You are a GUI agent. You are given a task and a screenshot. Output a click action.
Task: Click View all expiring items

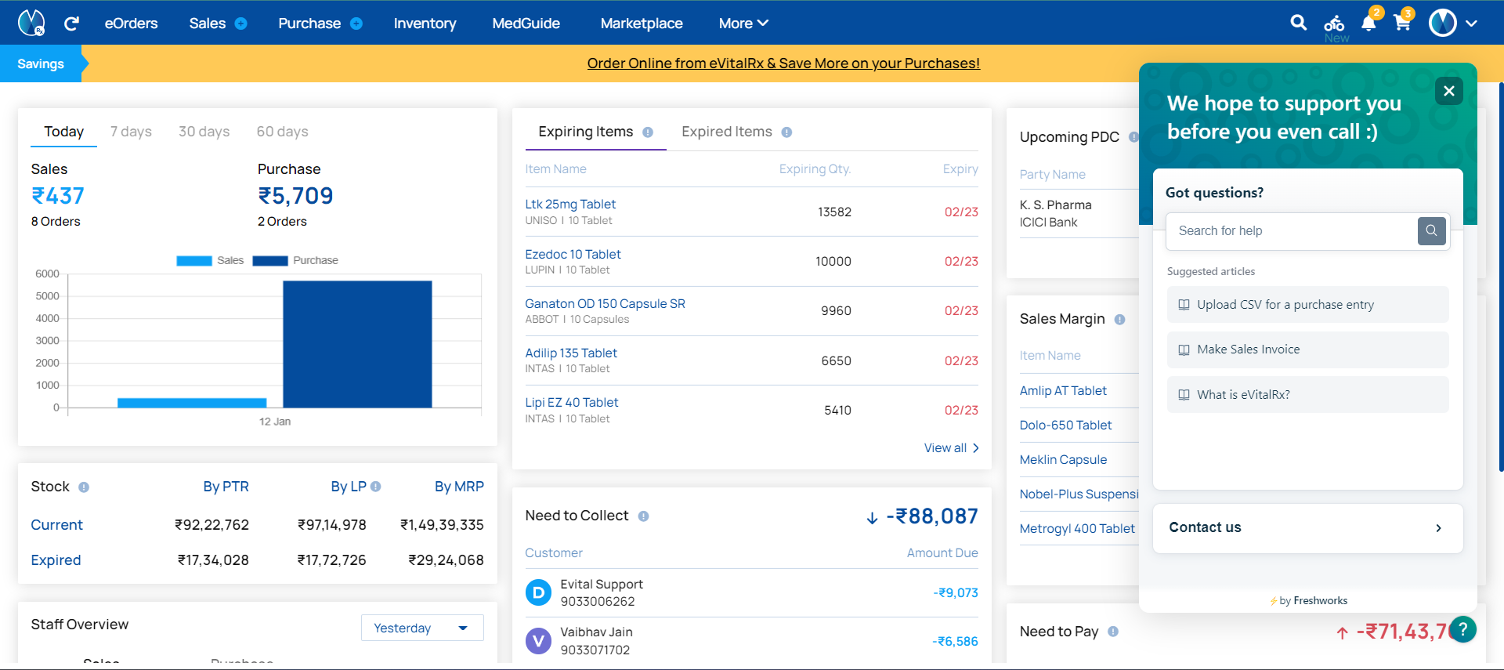[x=952, y=448]
